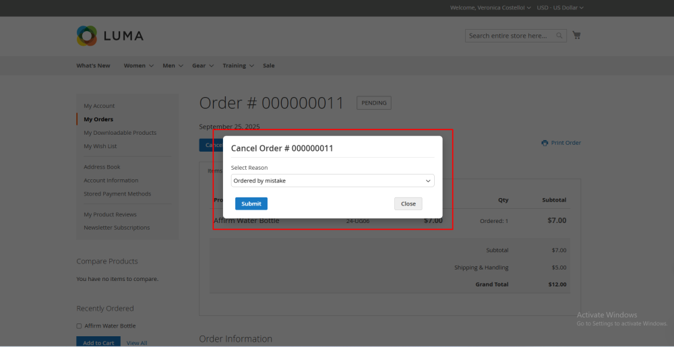The width and height of the screenshot is (674, 347).
Task: Open the What's New menu item
Action: [x=93, y=66]
